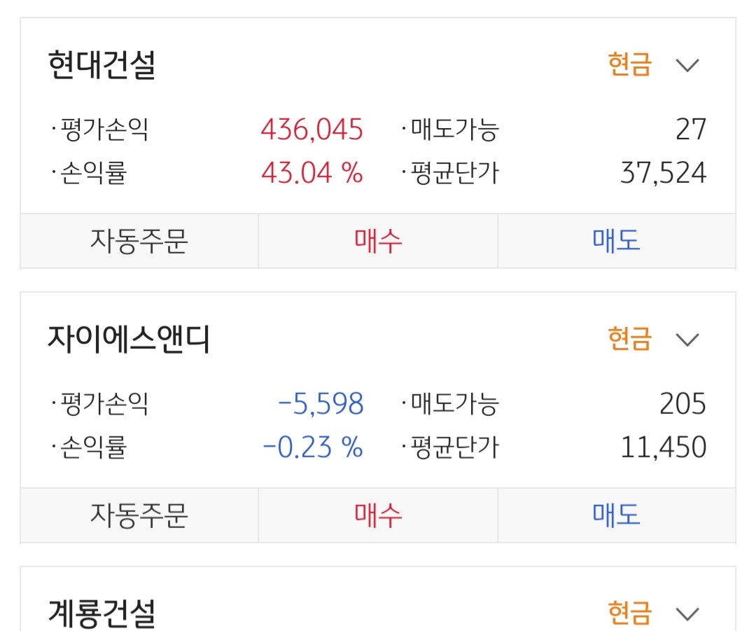Tap 매수 button for 현대건설
Image resolution: width=756 pixels, height=631 pixels.
click(x=378, y=241)
